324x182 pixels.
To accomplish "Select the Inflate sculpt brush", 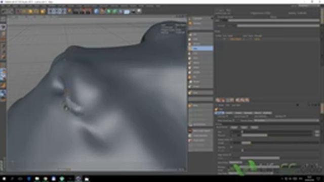I will [x=200, y=68].
